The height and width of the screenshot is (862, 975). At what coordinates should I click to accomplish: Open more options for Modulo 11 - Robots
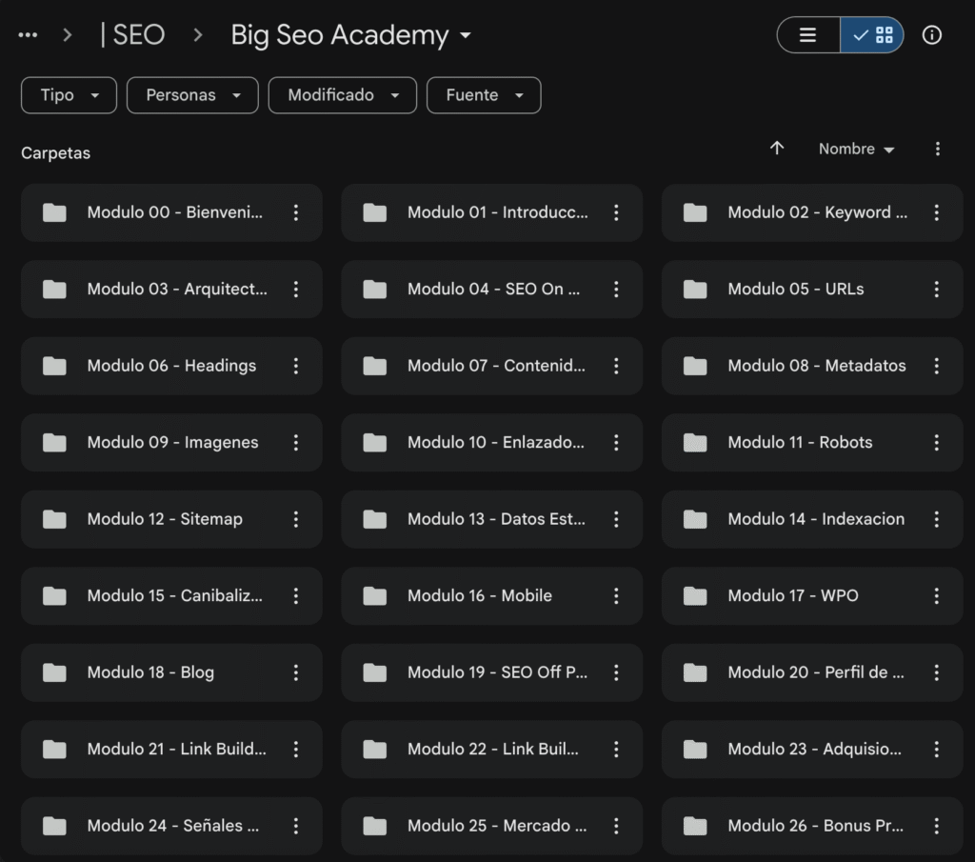936,443
